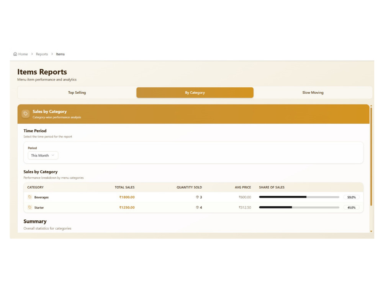383x287 pixels.
Task: Open the Home breadcrumb link
Action: pyautogui.click(x=23, y=54)
